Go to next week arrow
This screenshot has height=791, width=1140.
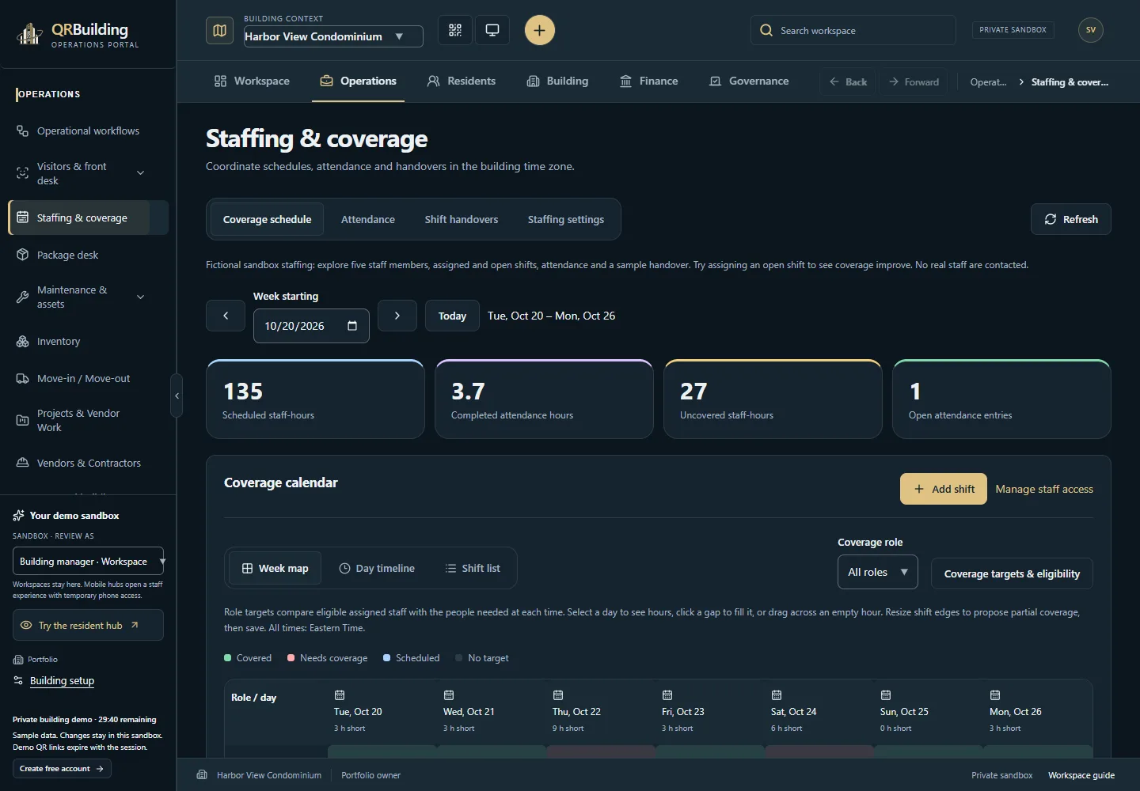point(397,316)
